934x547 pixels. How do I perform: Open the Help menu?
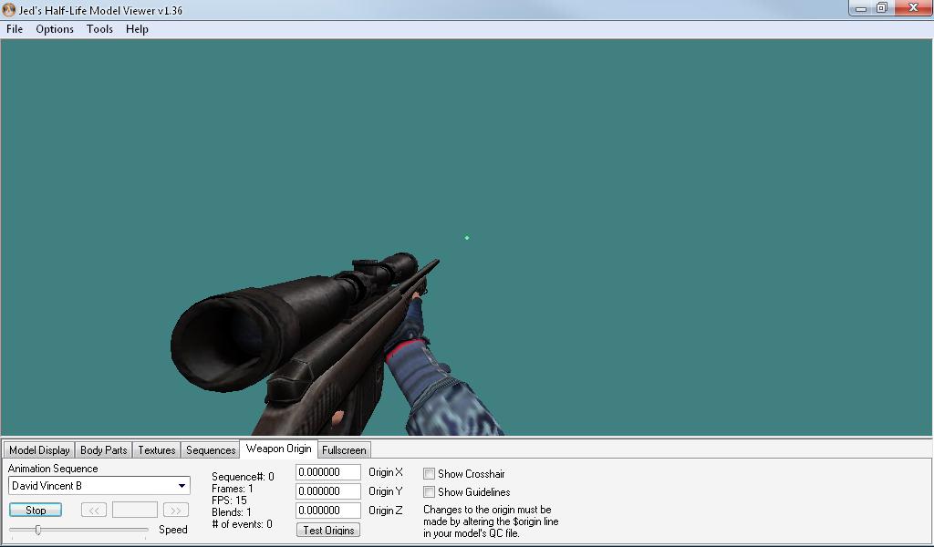coord(137,29)
